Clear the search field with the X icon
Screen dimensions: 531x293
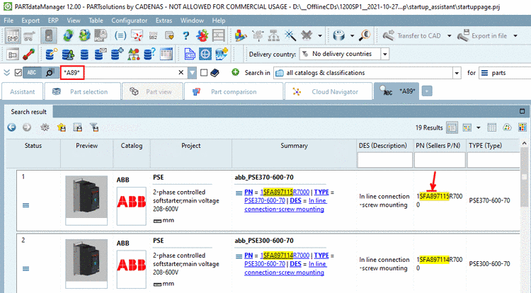point(181,72)
